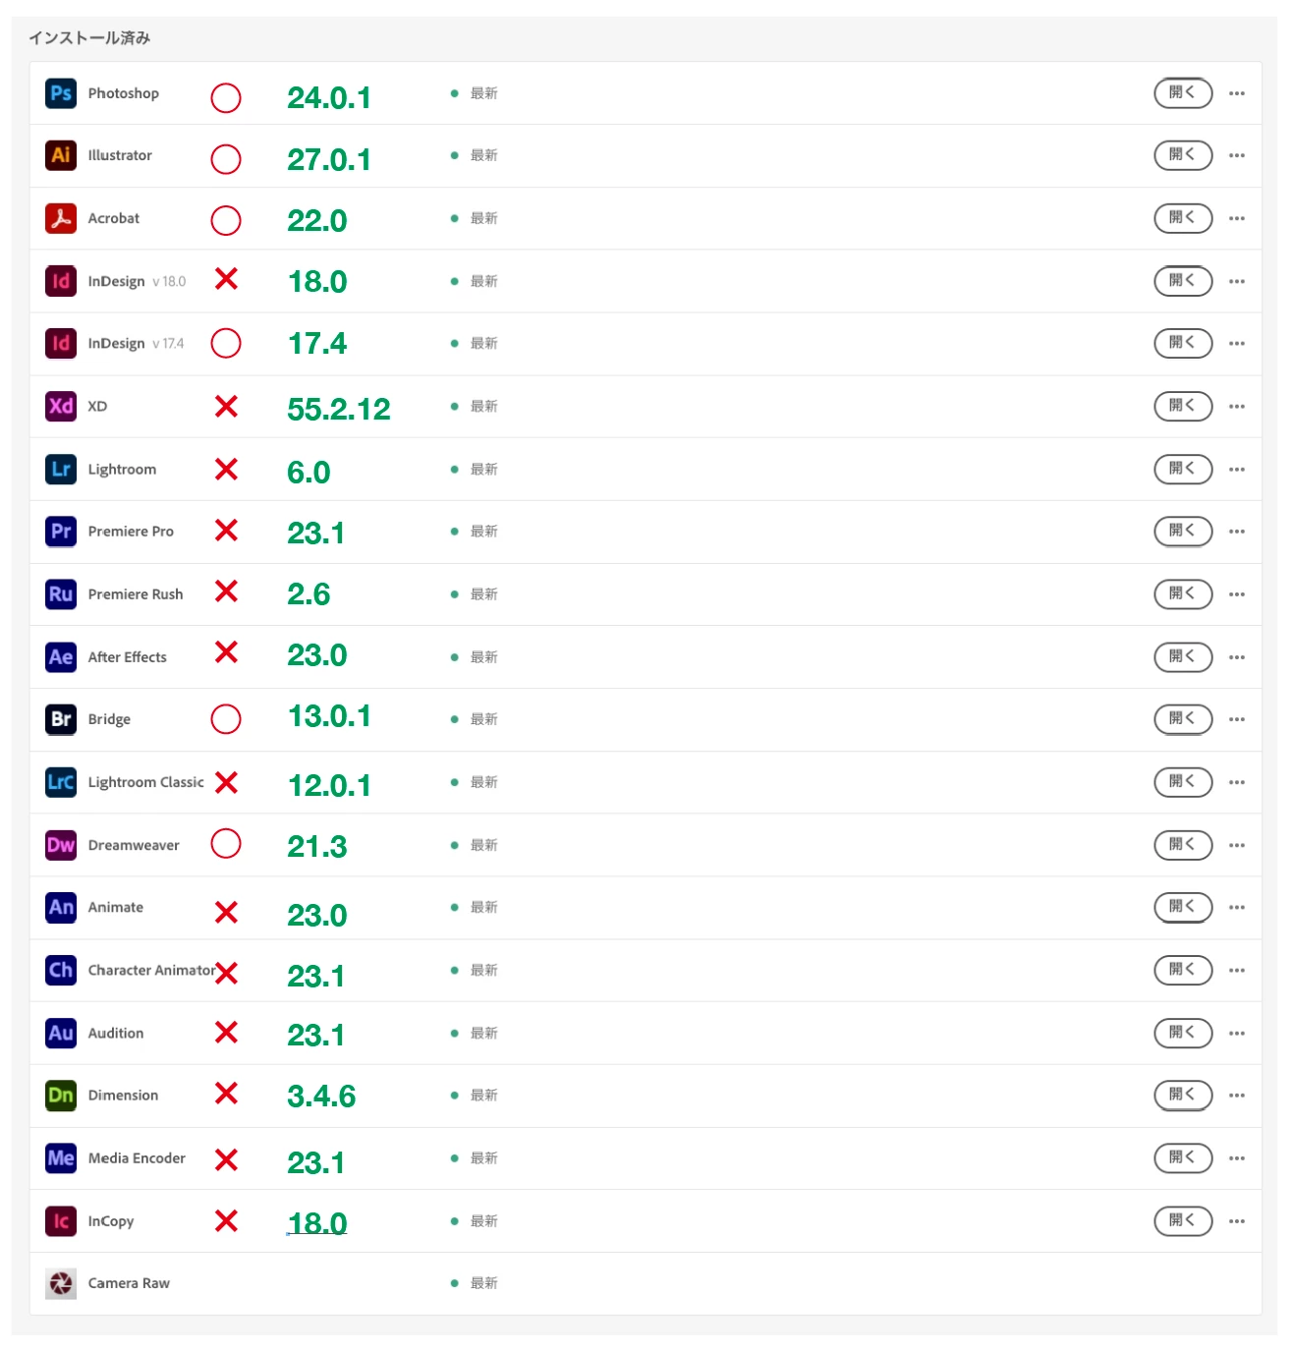Show more options menu for Dimension
This screenshot has height=1351, width=1292.
tap(1237, 1095)
